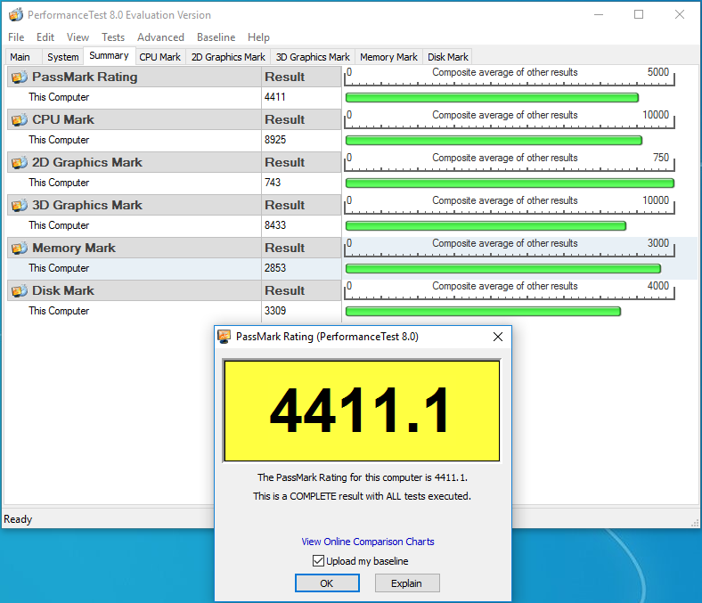Click the PerformanceTest app icon in title bar
The width and height of the screenshot is (702, 603).
(x=16, y=15)
